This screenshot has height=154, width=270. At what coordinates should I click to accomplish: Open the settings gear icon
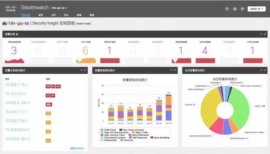pos(242,9)
